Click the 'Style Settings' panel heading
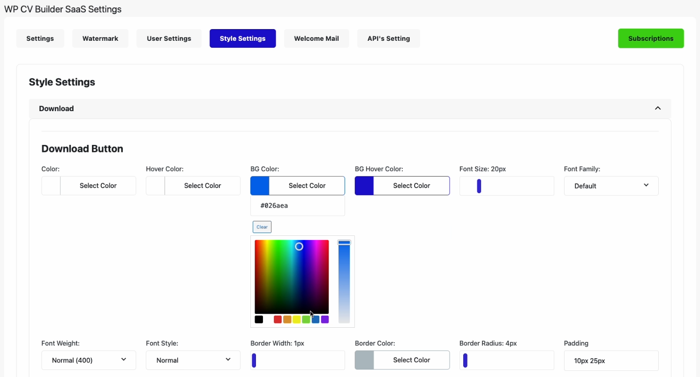 click(62, 82)
